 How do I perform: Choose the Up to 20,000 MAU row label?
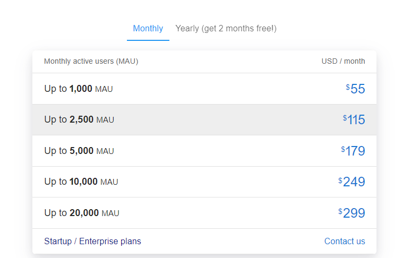click(82, 213)
